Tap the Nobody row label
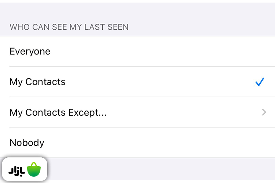 point(27,143)
